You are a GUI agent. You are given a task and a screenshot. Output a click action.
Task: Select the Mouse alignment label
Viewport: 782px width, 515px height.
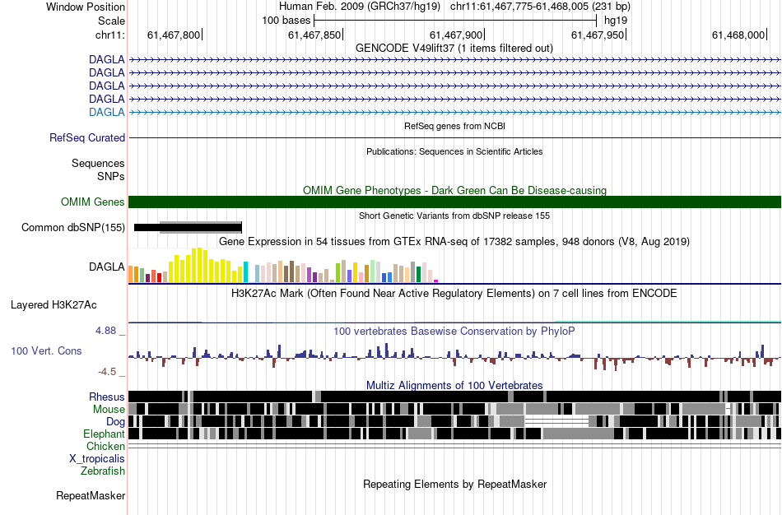pos(109,410)
